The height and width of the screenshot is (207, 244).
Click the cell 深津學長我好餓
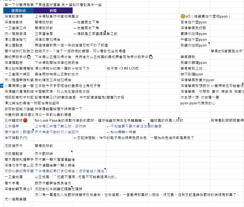tap(194, 28)
